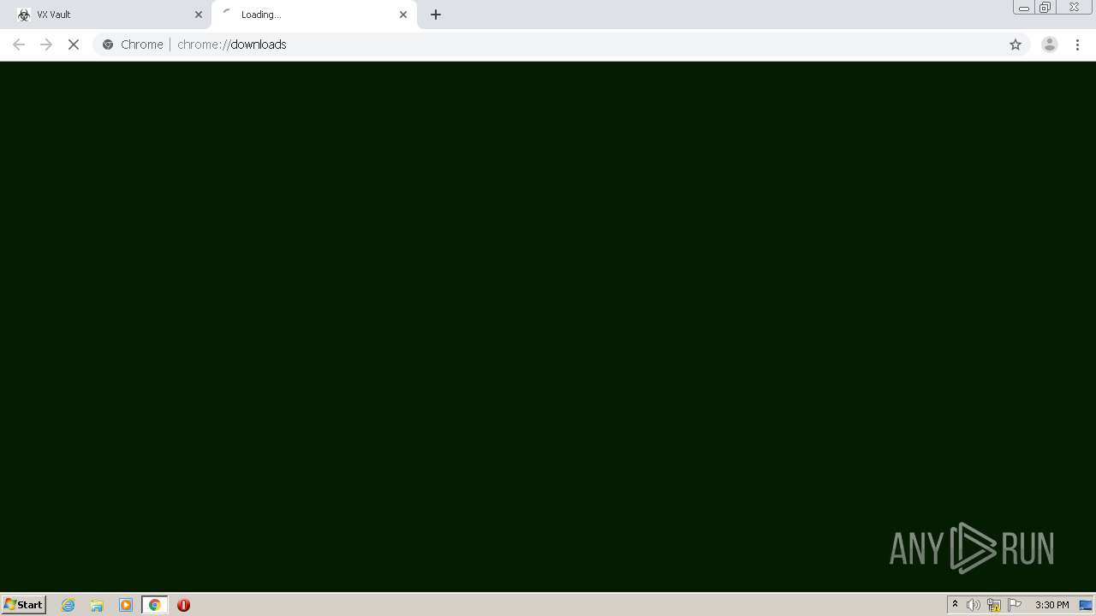The height and width of the screenshot is (616, 1096).
Task: Select Chrome taskbar button
Action: [154, 605]
